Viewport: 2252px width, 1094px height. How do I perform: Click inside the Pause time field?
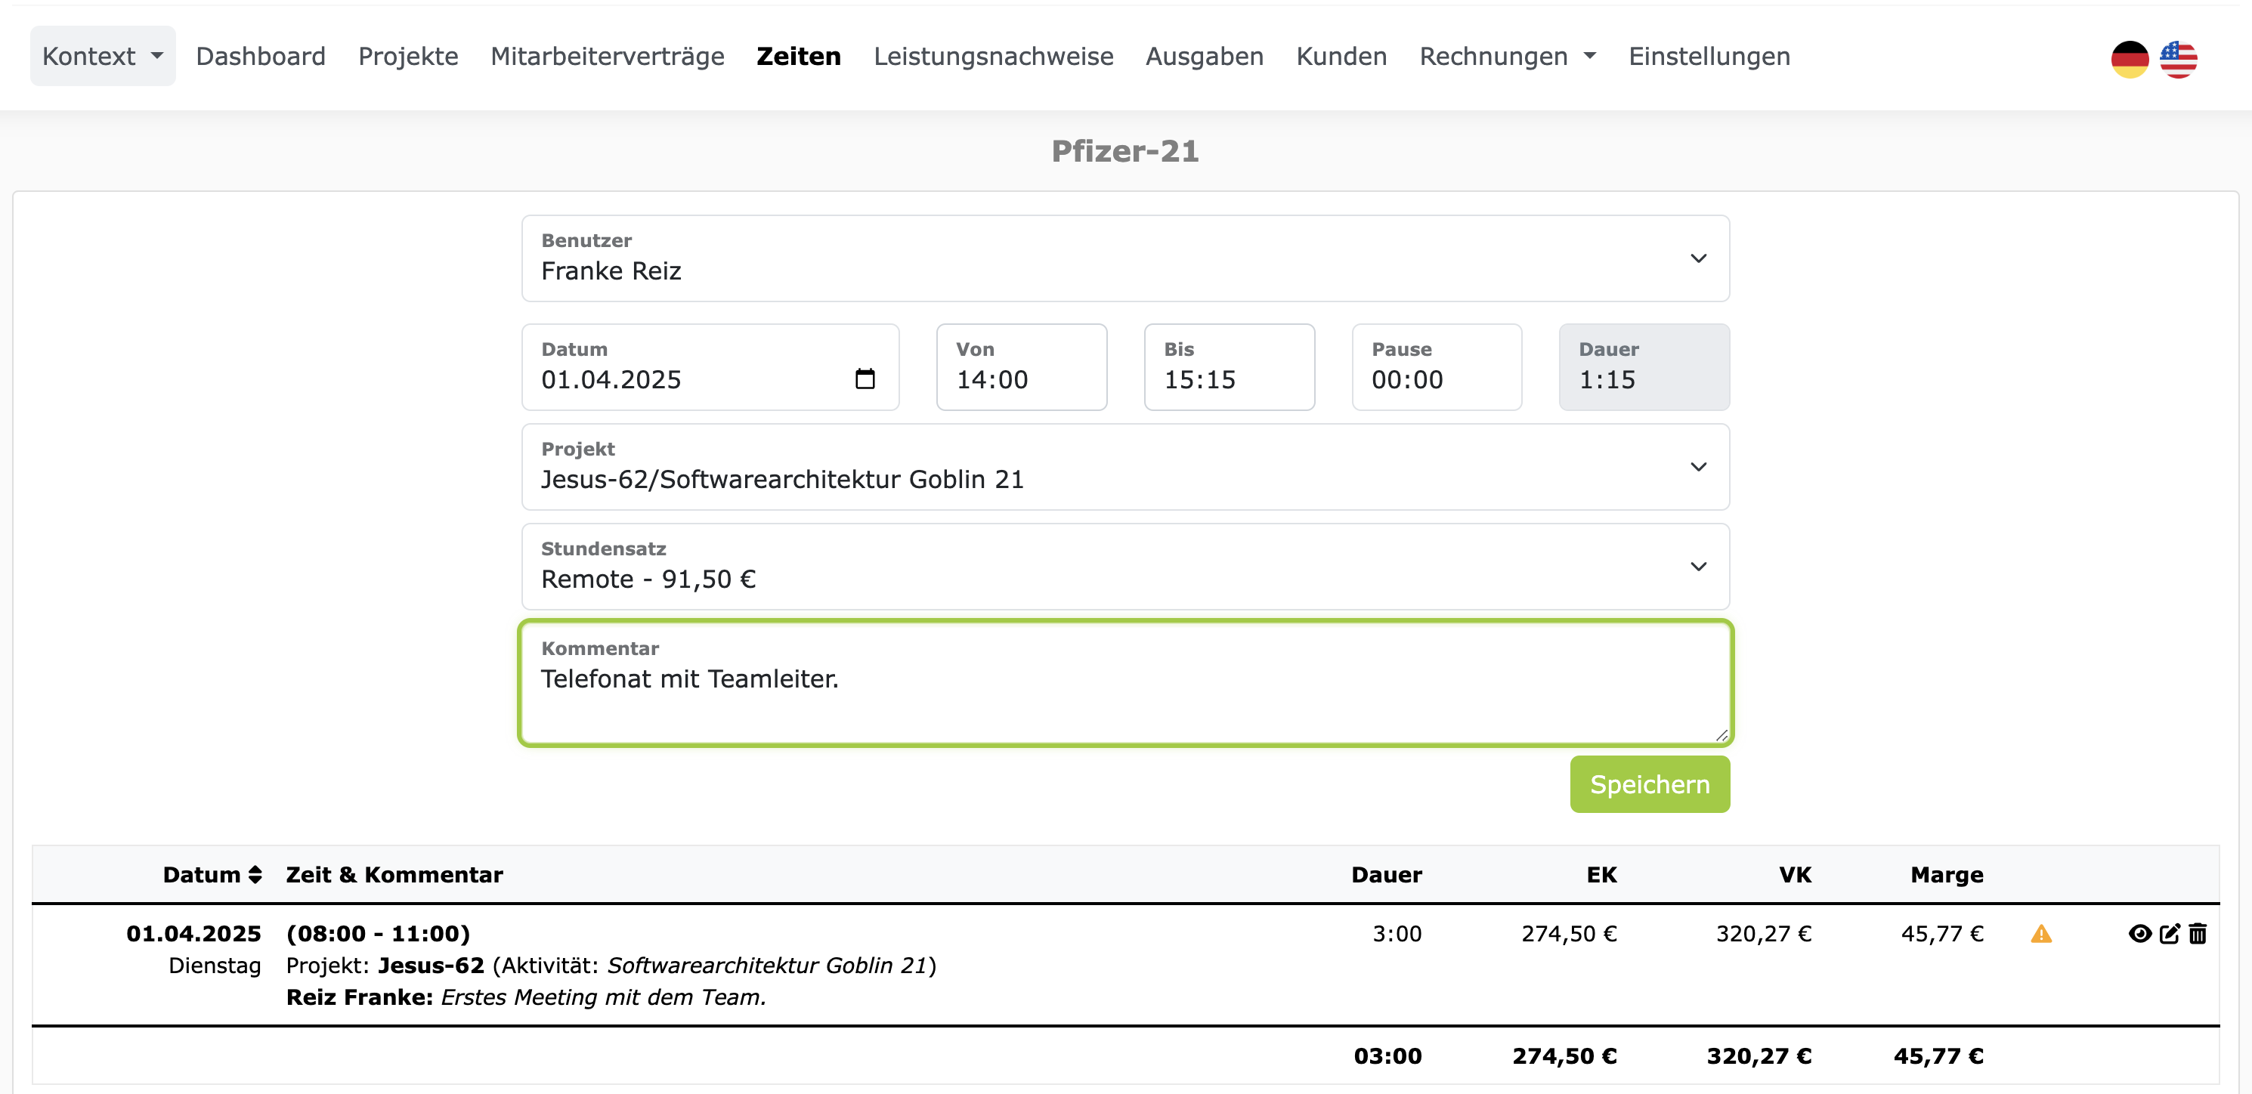(1436, 379)
